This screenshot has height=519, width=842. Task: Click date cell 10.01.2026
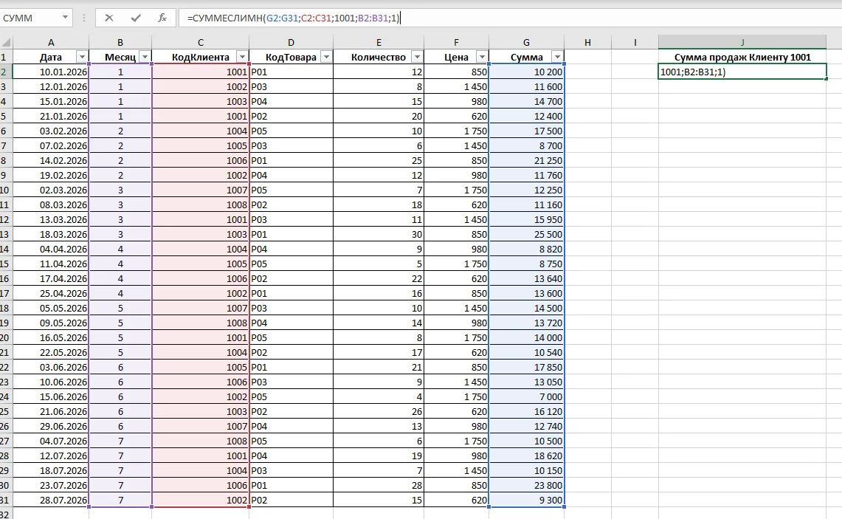point(51,72)
